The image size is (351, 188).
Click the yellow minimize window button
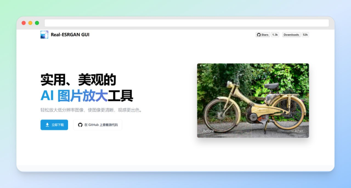coord(30,23)
